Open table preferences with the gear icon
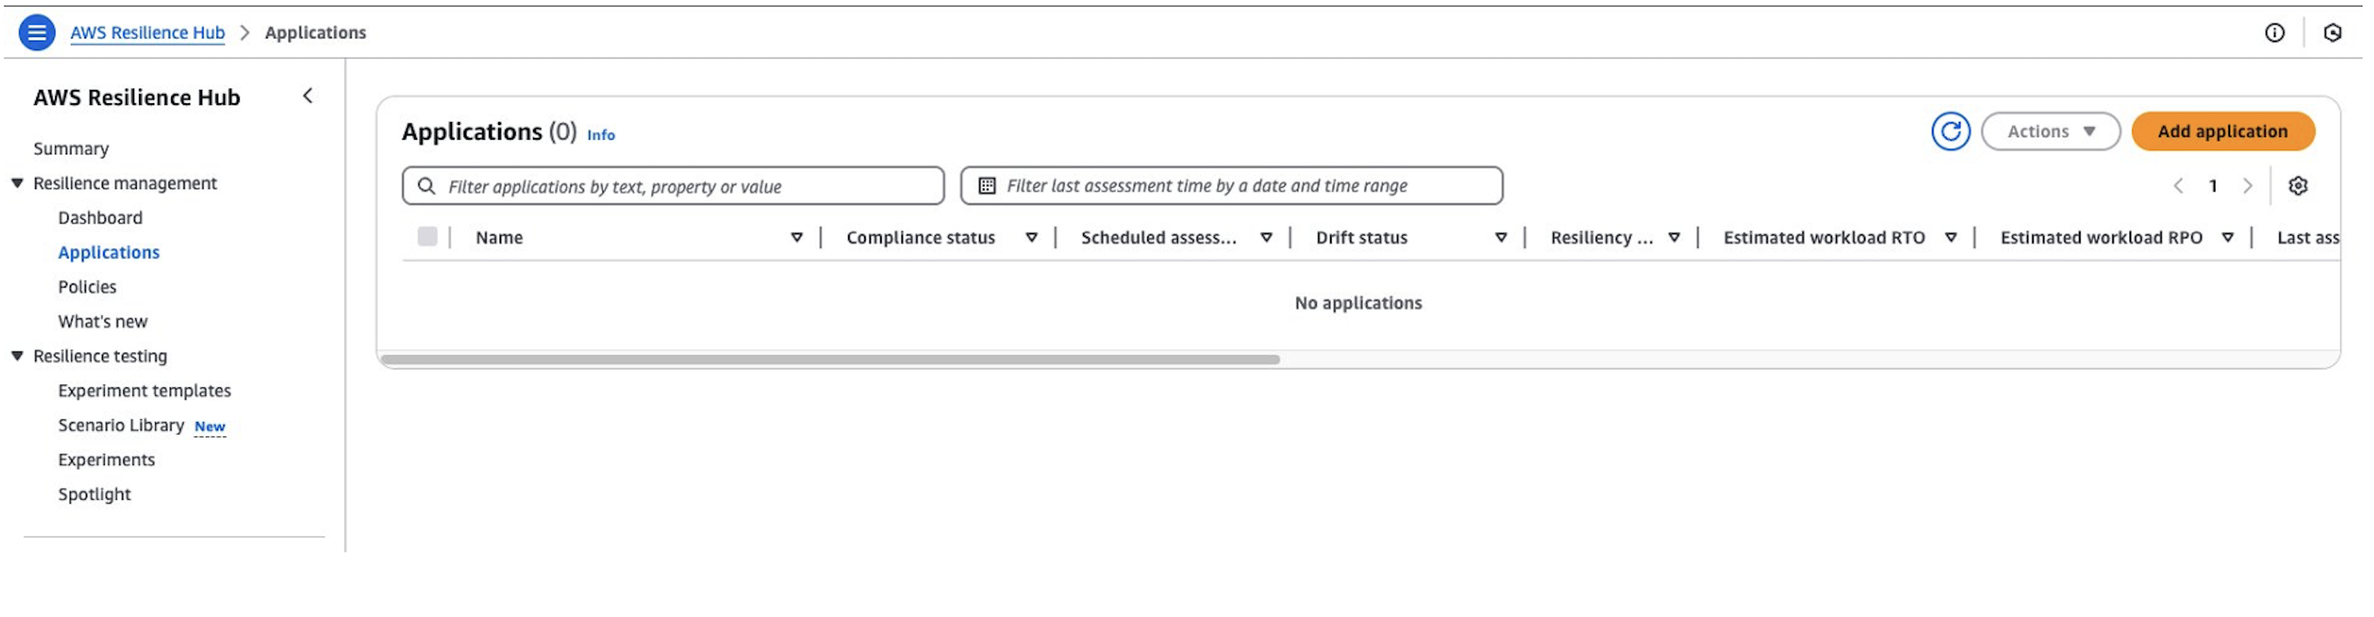 (2299, 185)
